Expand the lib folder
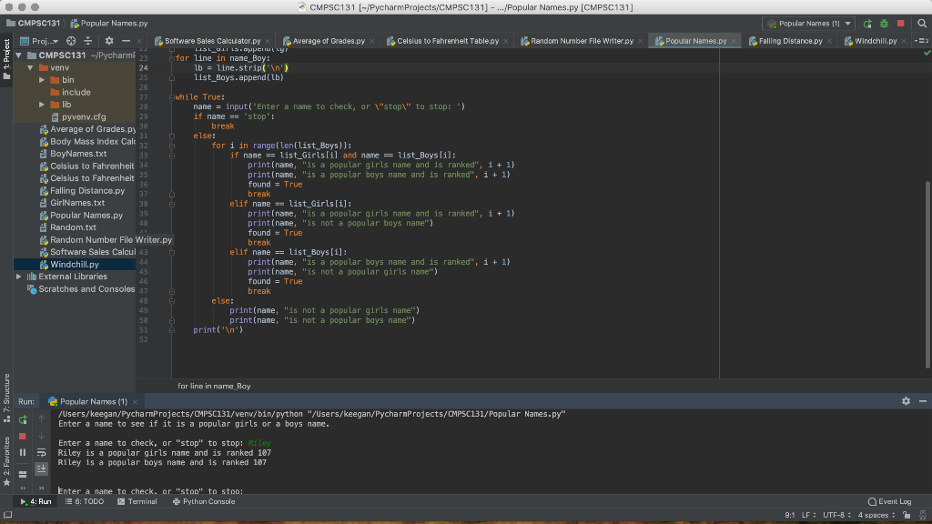Screen dimensions: 932x524 [x=42, y=105]
